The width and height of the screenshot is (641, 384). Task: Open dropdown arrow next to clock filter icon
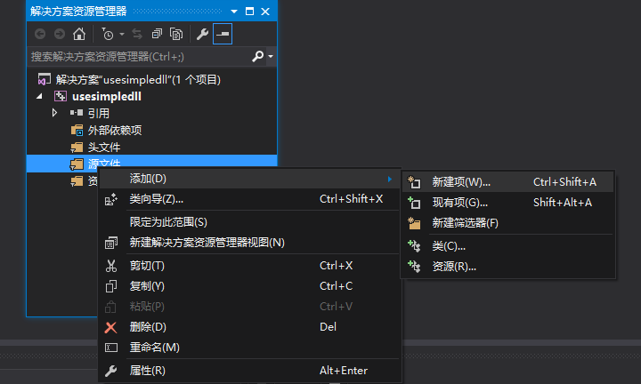pyautogui.click(x=122, y=35)
